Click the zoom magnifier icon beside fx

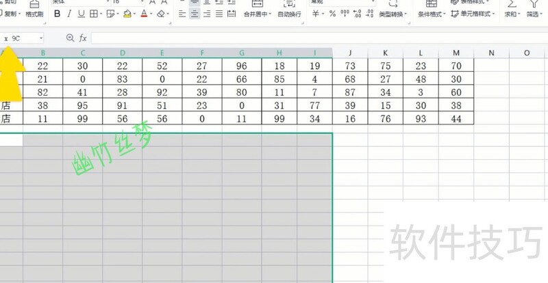(x=70, y=38)
